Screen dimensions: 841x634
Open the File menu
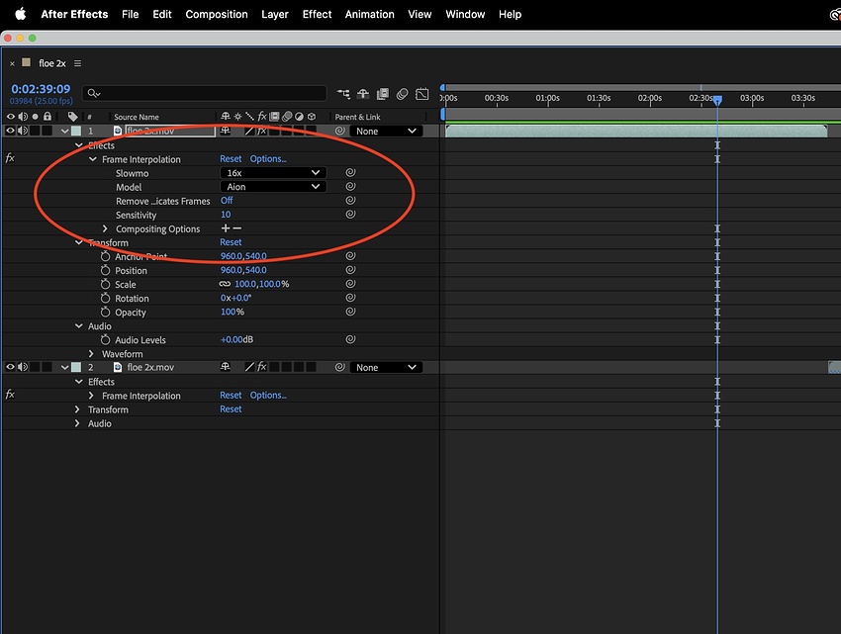coord(131,14)
